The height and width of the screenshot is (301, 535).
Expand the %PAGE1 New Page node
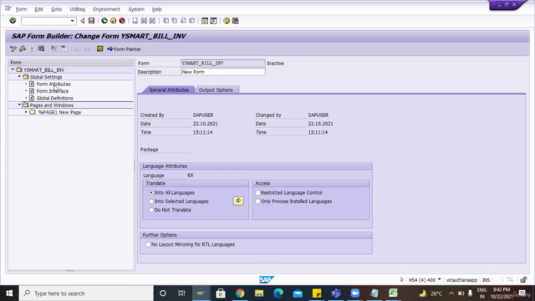point(26,112)
